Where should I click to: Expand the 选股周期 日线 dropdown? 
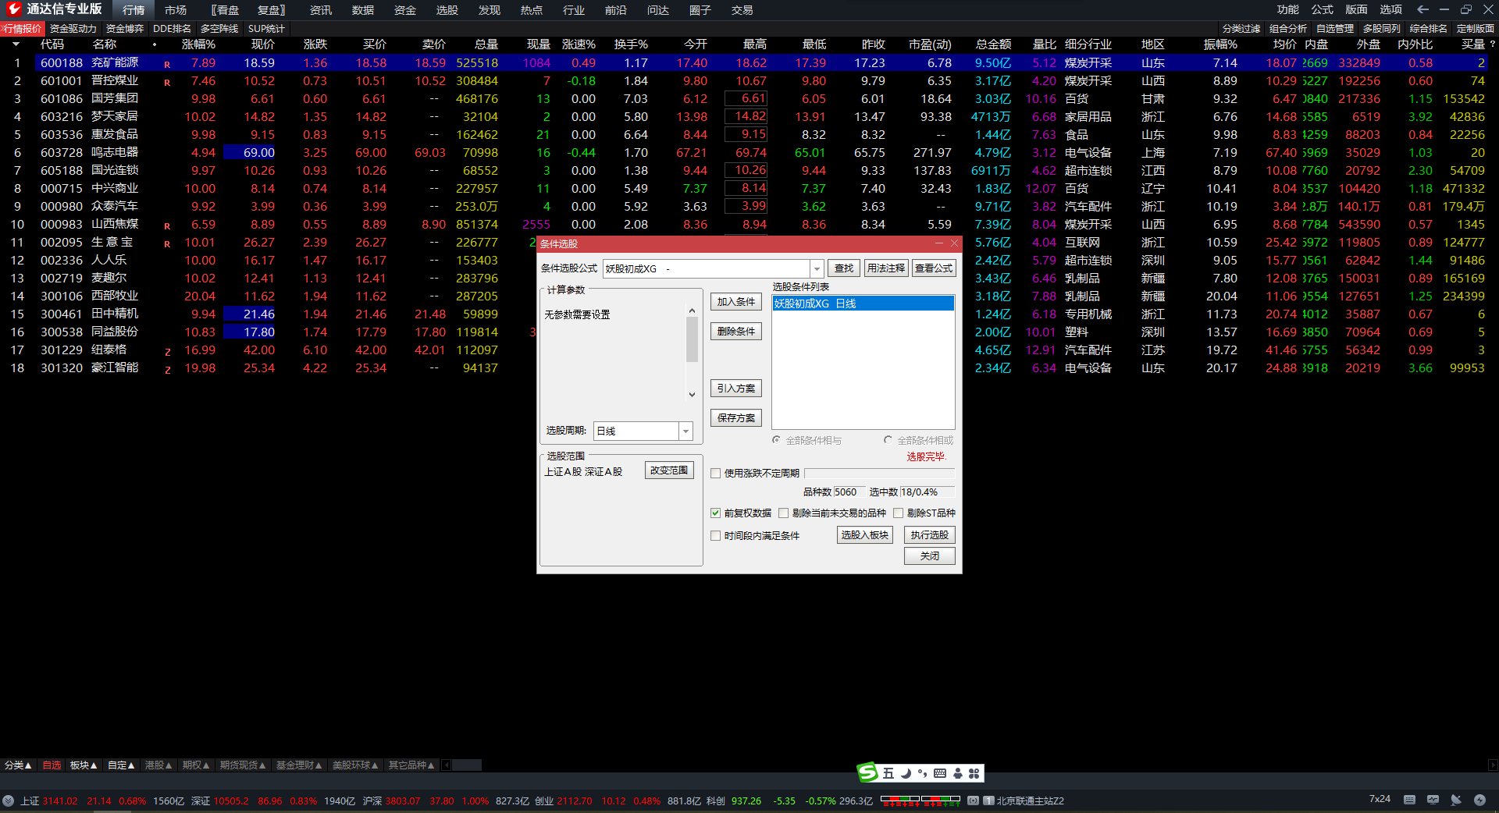click(x=685, y=431)
